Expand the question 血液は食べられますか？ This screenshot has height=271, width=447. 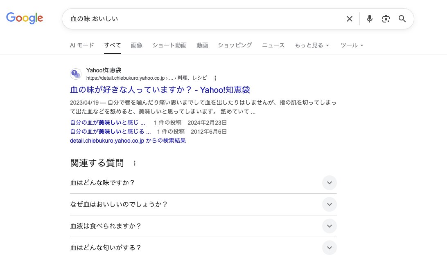pos(329,226)
